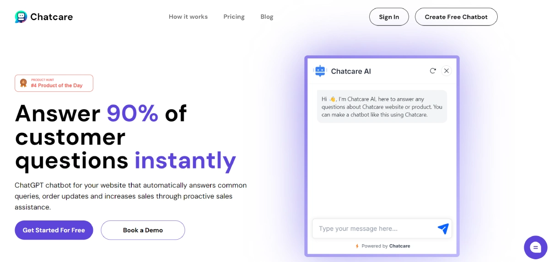
Task: Click the lightning bolt icon beside Powered by
Action: (357, 246)
